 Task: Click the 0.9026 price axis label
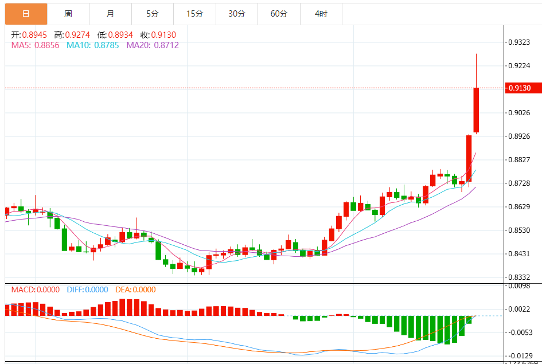(520, 112)
